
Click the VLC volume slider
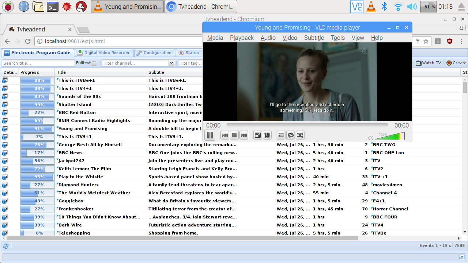(x=390, y=137)
